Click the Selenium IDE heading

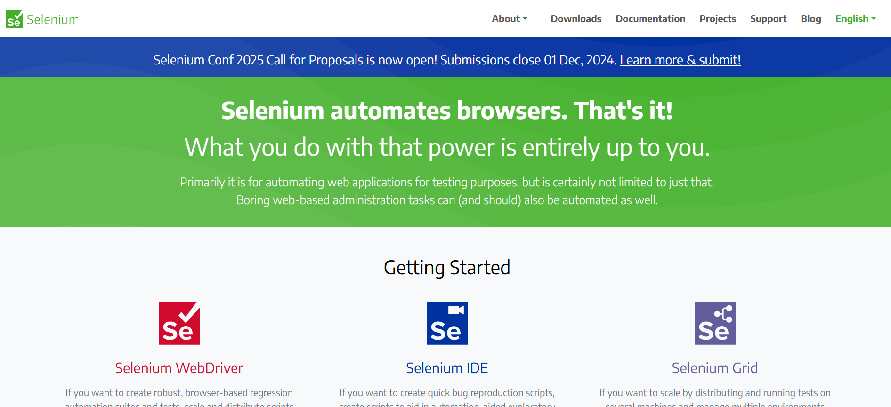click(x=447, y=368)
